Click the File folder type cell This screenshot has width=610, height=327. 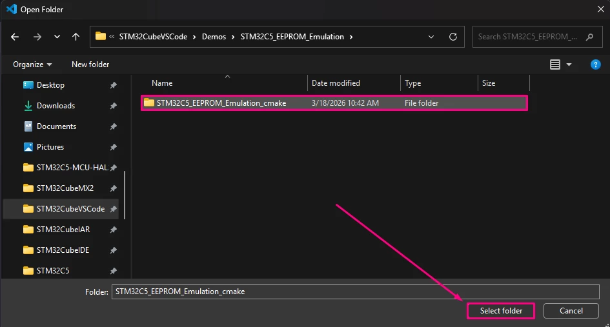coord(422,103)
